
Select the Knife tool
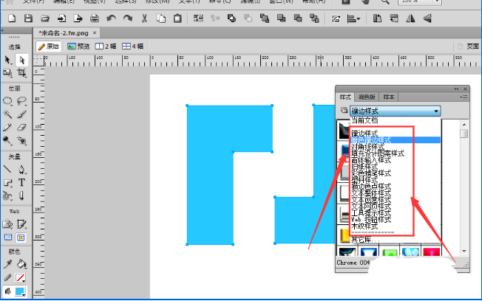coord(21,196)
